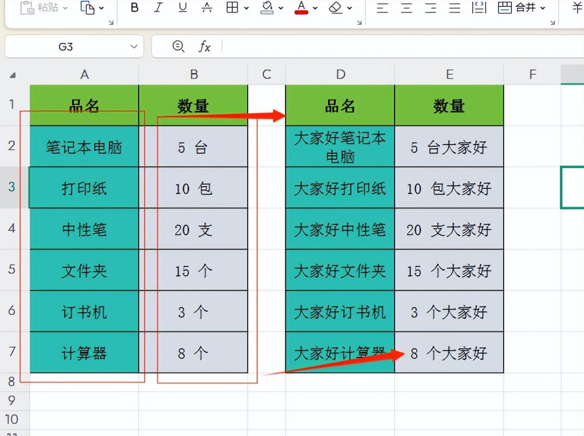Expand the merge (合并) dropdown arrow
Image resolution: width=584 pixels, height=436 pixels.
pyautogui.click(x=542, y=8)
